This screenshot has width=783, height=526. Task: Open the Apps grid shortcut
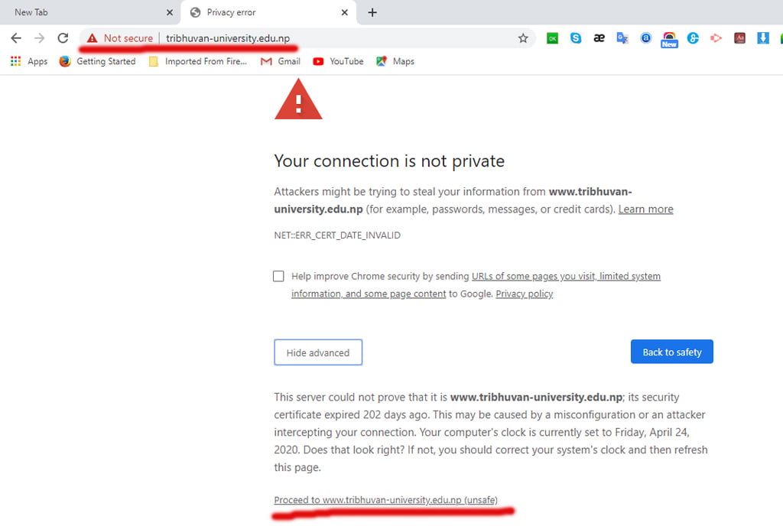point(29,61)
